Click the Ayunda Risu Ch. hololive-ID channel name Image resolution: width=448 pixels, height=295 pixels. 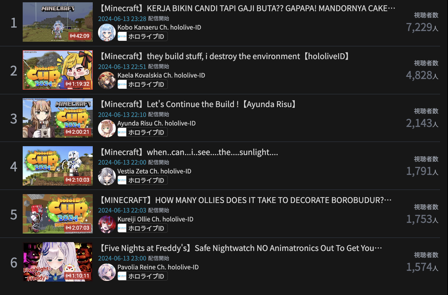click(x=157, y=123)
